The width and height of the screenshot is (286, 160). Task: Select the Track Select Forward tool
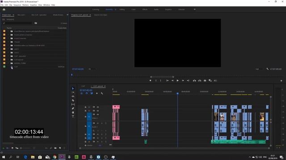click(x=73, y=92)
